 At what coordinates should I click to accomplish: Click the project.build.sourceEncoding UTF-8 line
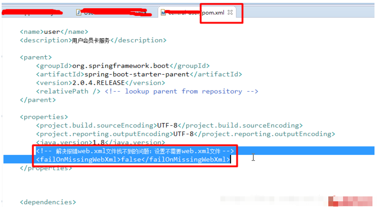point(169,126)
